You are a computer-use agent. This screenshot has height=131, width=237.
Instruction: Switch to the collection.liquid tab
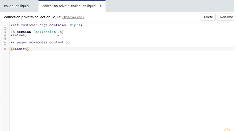tap(16, 6)
